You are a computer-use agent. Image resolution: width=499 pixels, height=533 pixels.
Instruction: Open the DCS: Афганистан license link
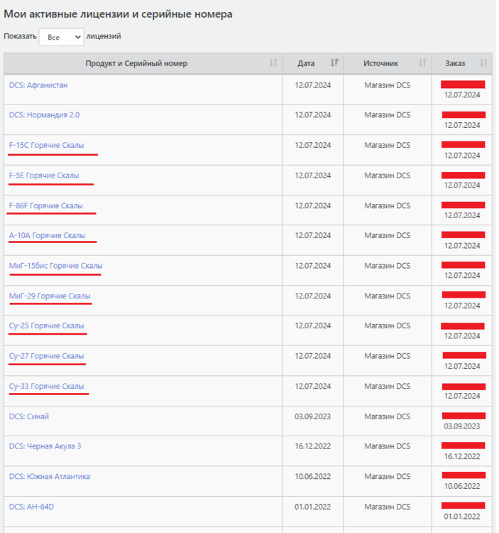click(38, 85)
